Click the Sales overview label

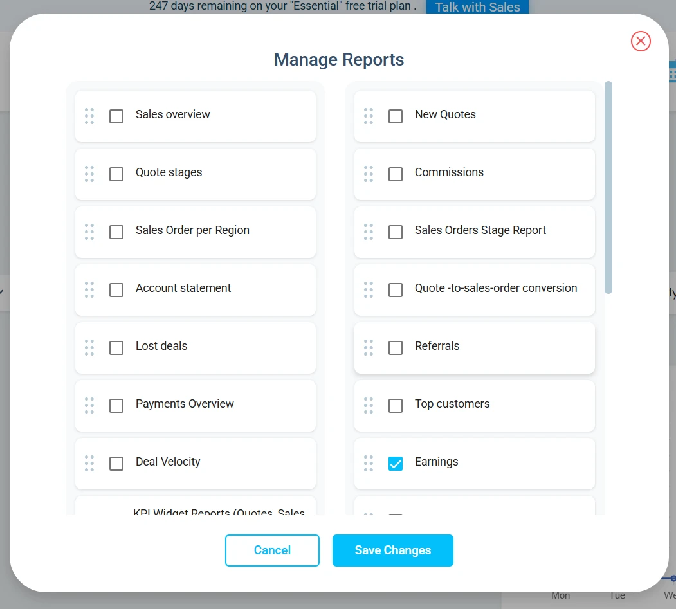click(x=173, y=114)
